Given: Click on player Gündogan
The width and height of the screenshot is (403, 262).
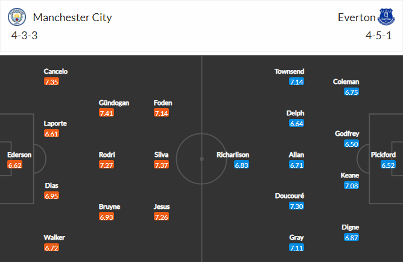Looking at the screenshot, I should tap(114, 103).
